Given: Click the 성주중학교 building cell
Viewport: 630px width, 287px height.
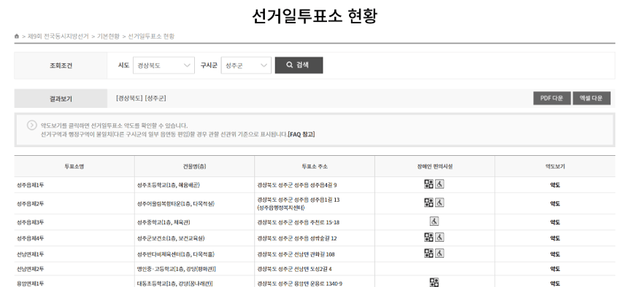Looking at the screenshot, I should [164, 222].
